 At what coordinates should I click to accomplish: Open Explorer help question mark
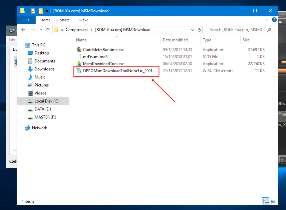[x=274, y=20]
